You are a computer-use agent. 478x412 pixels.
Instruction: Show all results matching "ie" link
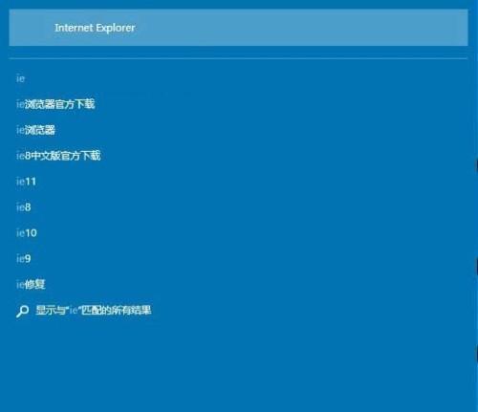pos(94,310)
